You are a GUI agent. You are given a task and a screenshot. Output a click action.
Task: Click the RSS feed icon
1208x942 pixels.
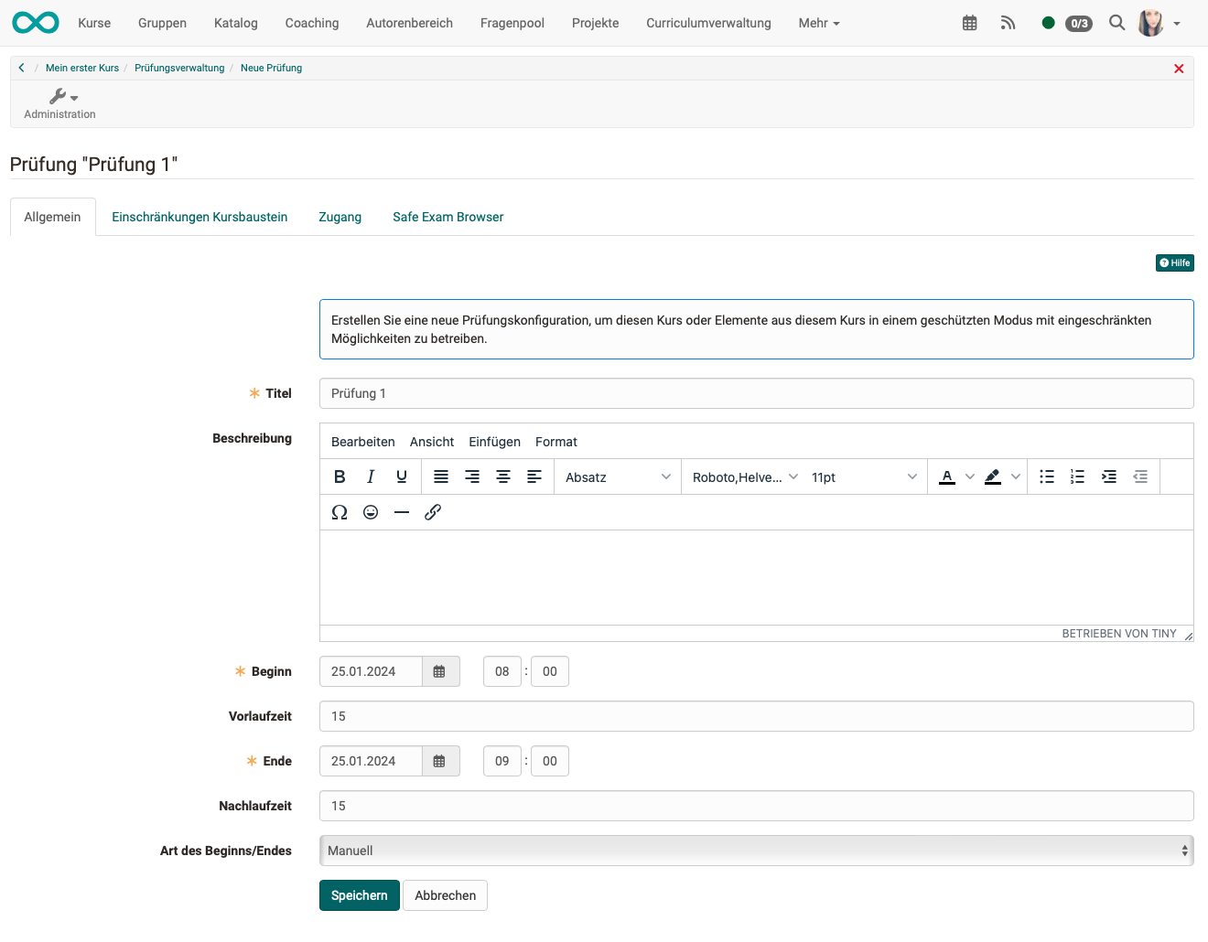click(x=1008, y=22)
